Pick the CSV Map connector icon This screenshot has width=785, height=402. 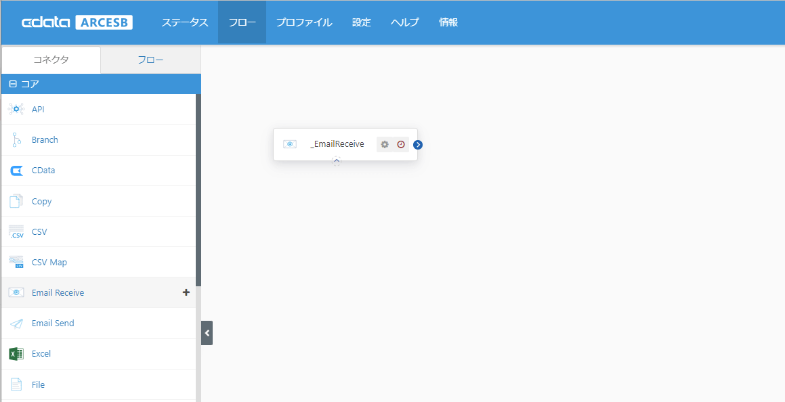pyautogui.click(x=16, y=262)
